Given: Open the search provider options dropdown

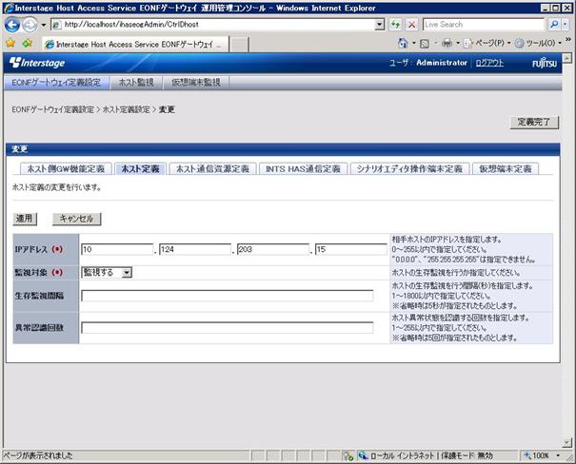Looking at the screenshot, I should (x=566, y=25).
